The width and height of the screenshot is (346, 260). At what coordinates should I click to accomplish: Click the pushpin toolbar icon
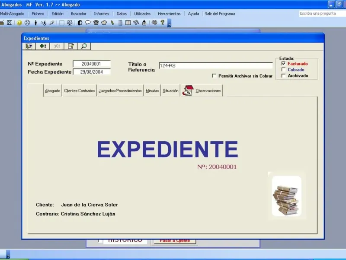[52, 23]
